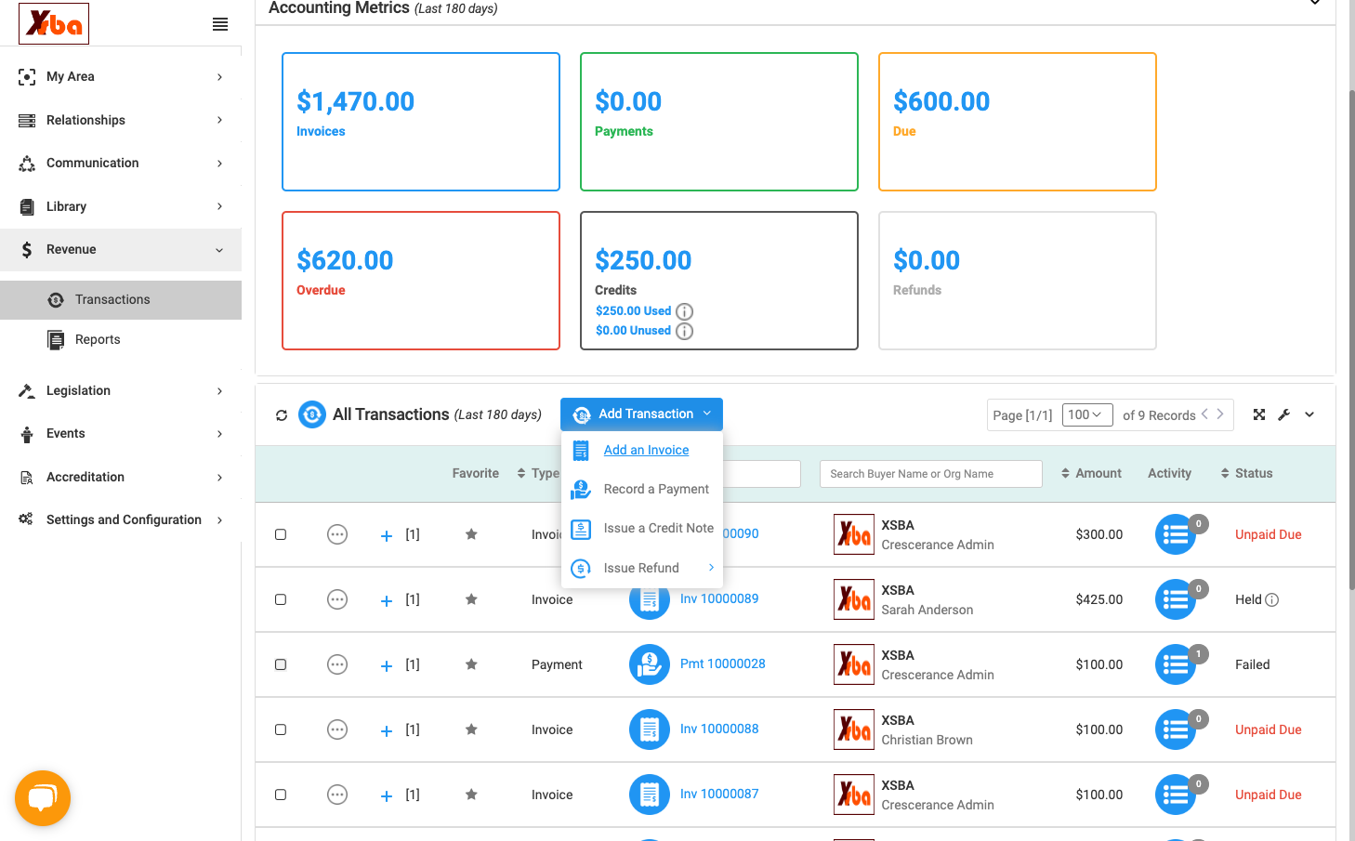
Task: Show info about Credits Used amount
Action: pyautogui.click(x=685, y=311)
